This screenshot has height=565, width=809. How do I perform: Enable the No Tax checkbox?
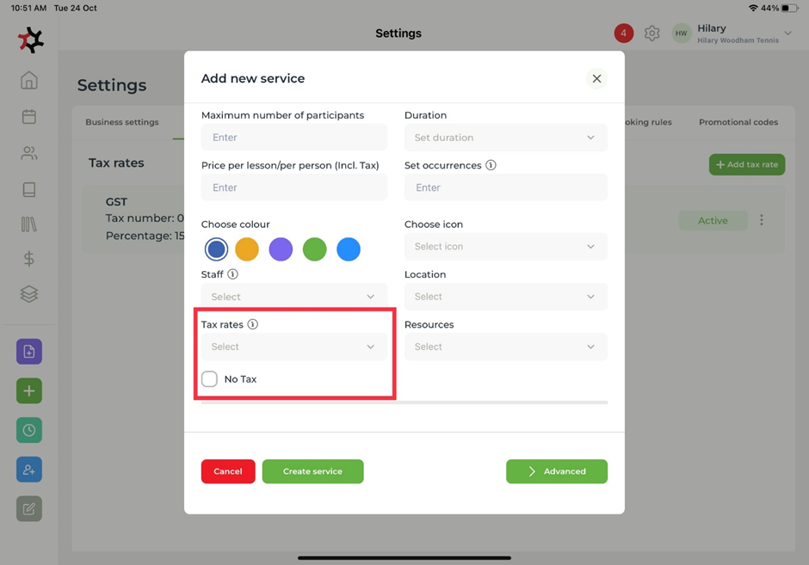210,379
